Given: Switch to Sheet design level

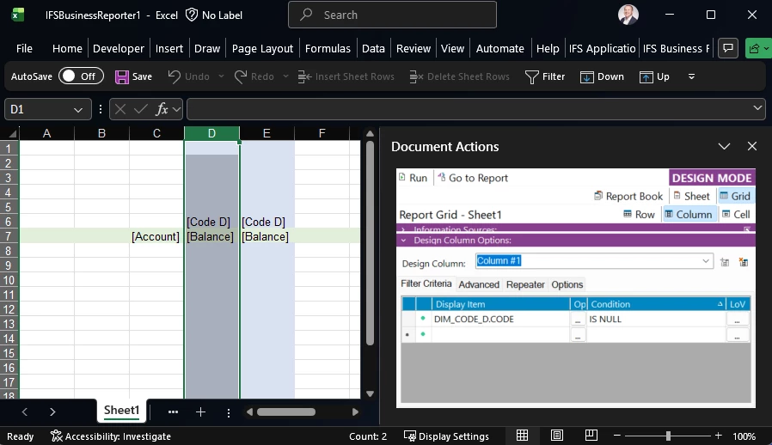Looking at the screenshot, I should 692,196.
